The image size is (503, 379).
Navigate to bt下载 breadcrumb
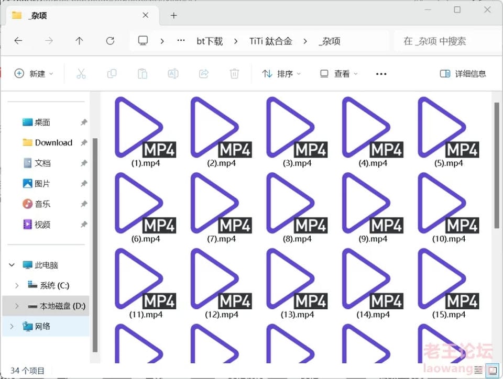(x=210, y=41)
